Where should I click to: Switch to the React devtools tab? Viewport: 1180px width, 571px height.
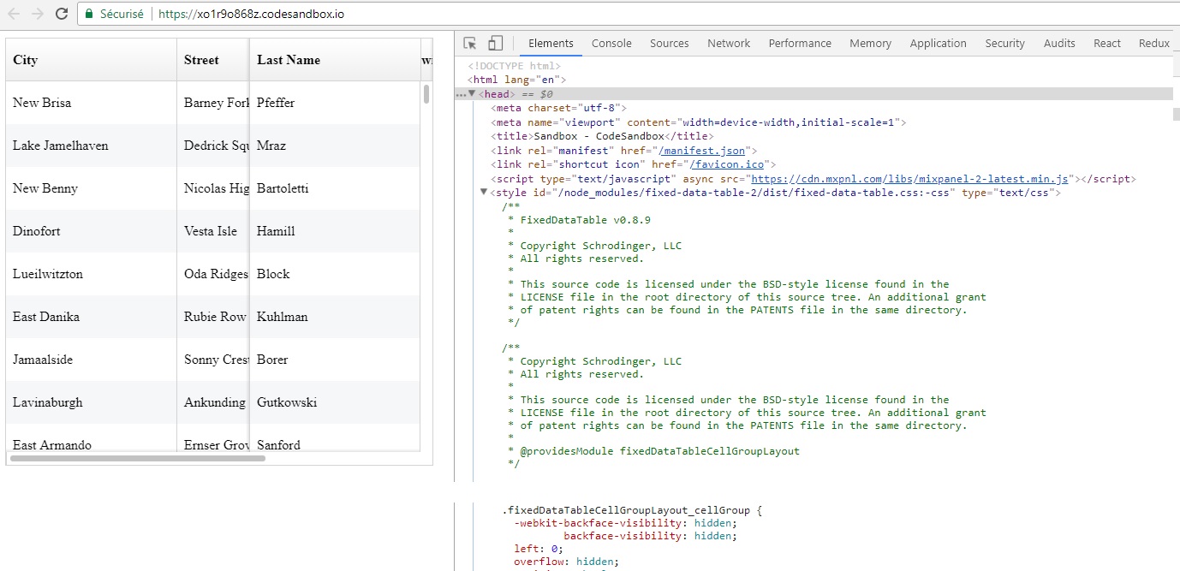(x=1106, y=43)
